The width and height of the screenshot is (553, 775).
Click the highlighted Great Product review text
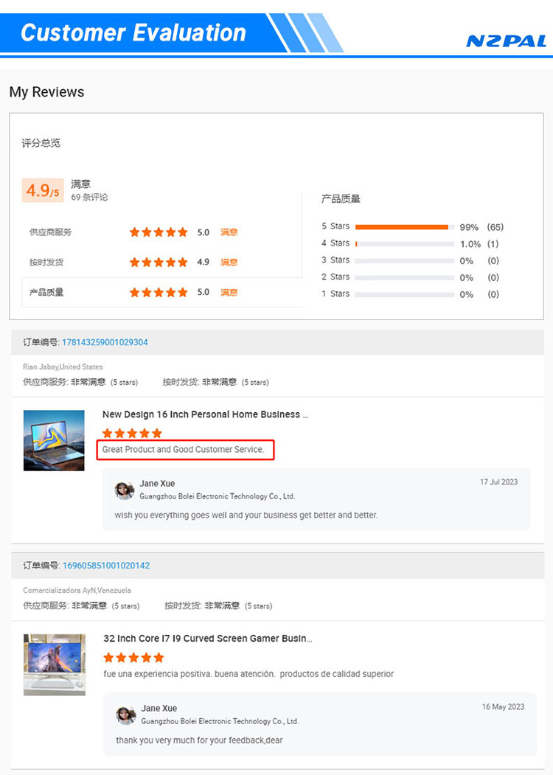click(x=185, y=450)
